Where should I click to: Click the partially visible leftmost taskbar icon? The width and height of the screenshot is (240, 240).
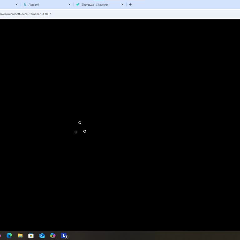pos(1,236)
